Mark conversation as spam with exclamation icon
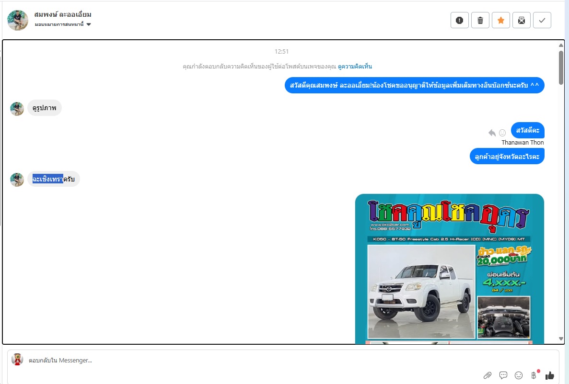The width and height of the screenshot is (569, 384). (x=459, y=20)
